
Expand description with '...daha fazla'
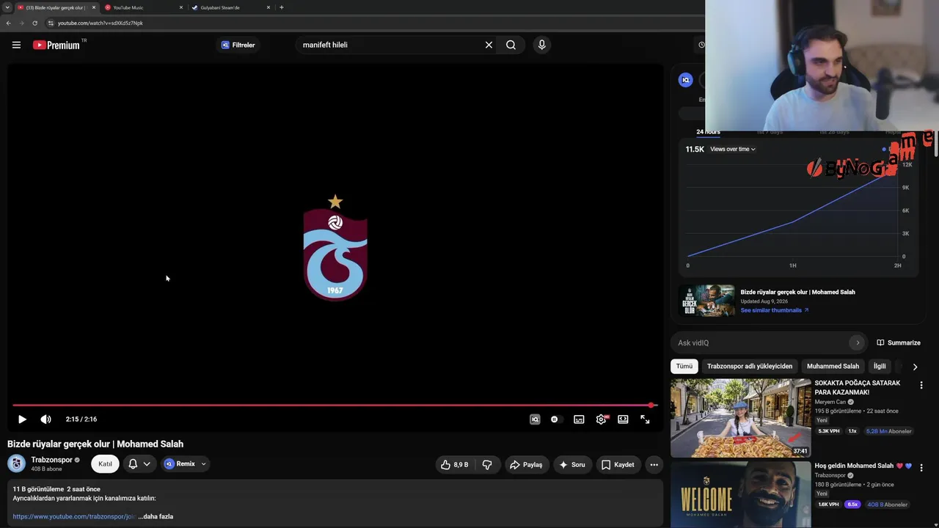click(x=156, y=516)
